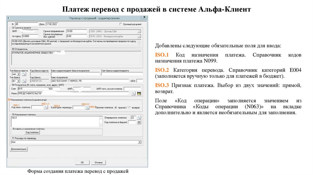Click the document number N field
Viewport: 313px width, 175px height.
pos(26,24)
